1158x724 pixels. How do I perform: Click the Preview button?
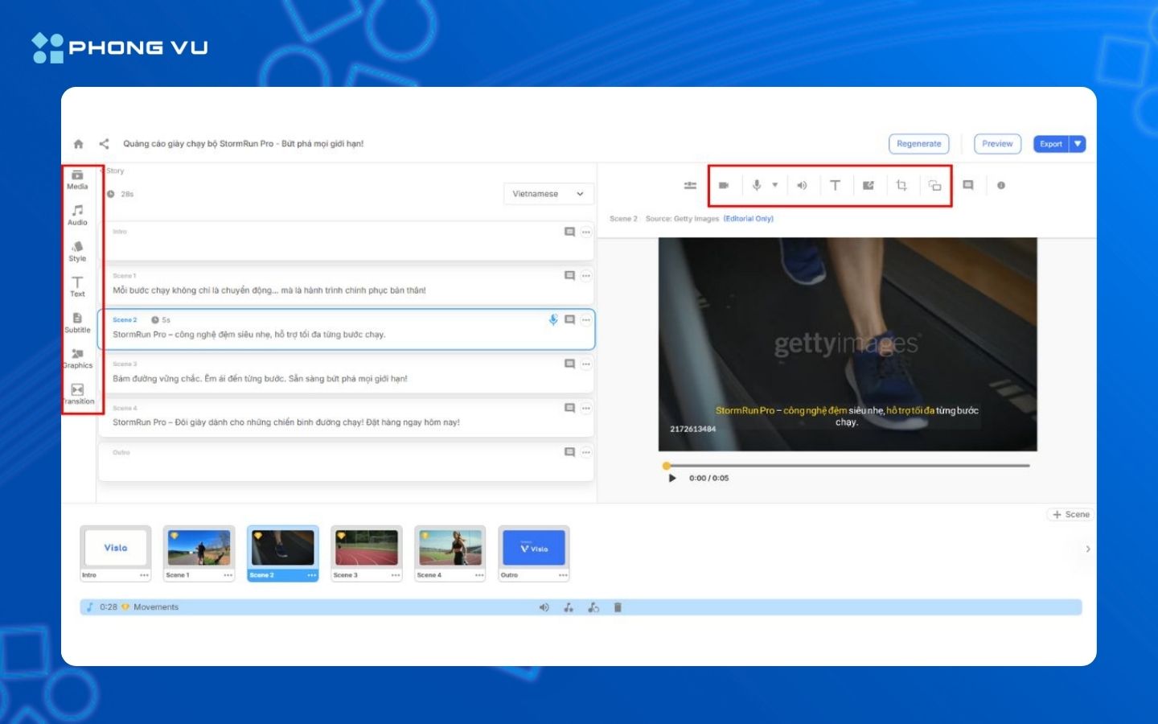(997, 143)
